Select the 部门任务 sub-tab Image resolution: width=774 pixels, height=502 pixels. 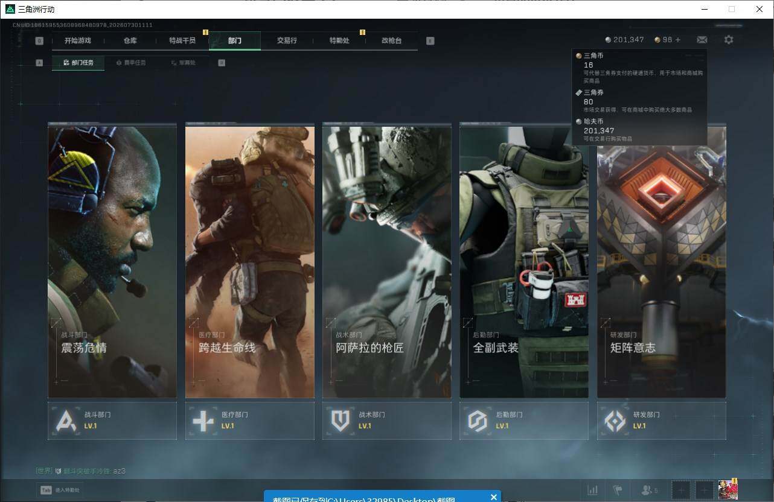[78, 63]
